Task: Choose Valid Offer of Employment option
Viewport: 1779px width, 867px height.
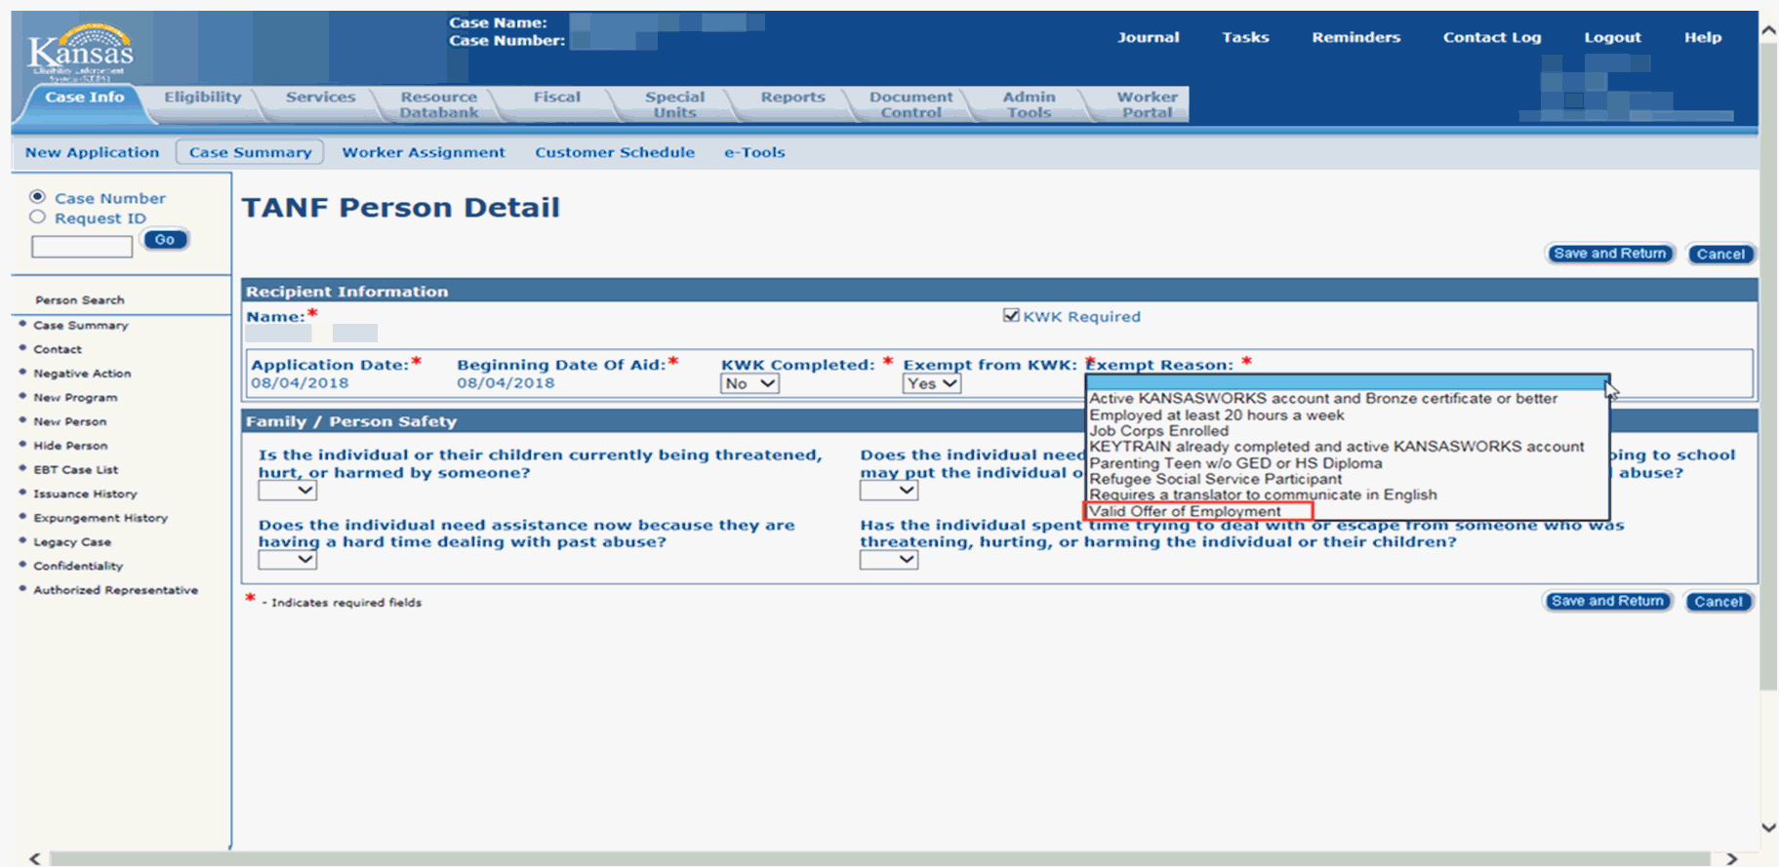Action: (1185, 511)
